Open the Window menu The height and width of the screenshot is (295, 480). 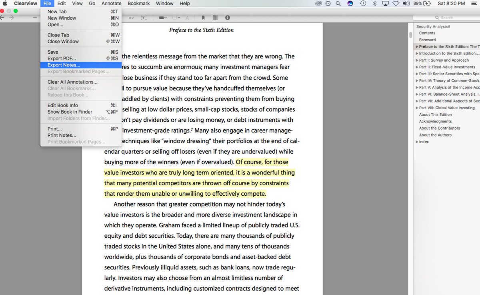164,3
